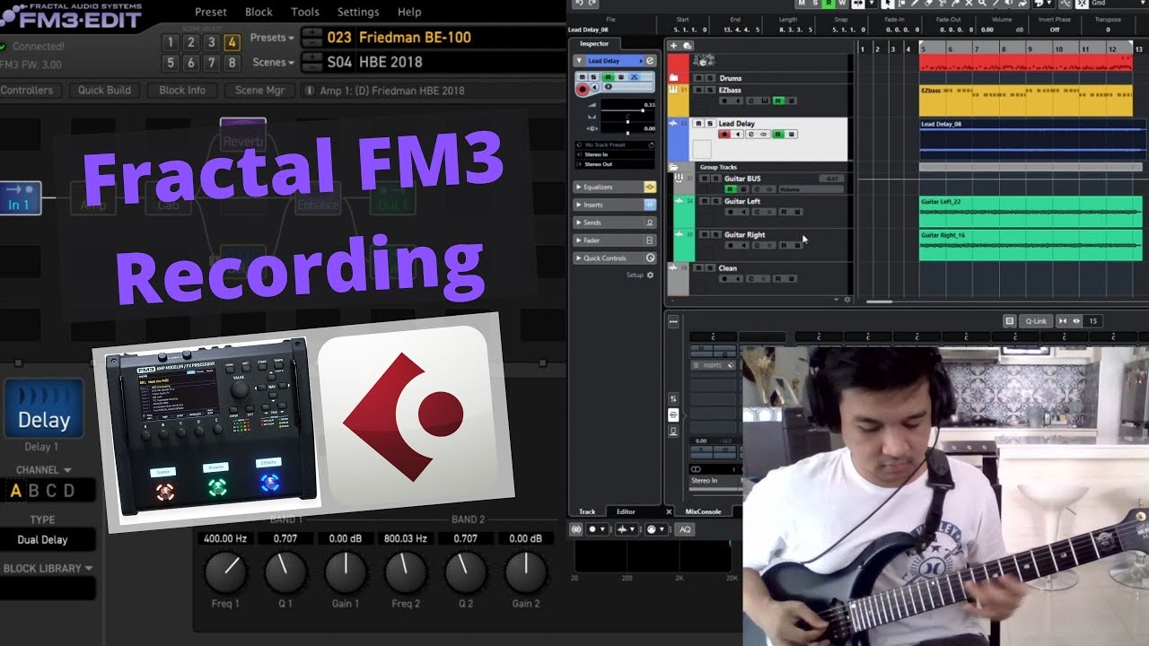
Task: Select scene 1 in Scene Select
Action: pyautogui.click(x=171, y=42)
